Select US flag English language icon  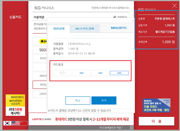point(15,123)
